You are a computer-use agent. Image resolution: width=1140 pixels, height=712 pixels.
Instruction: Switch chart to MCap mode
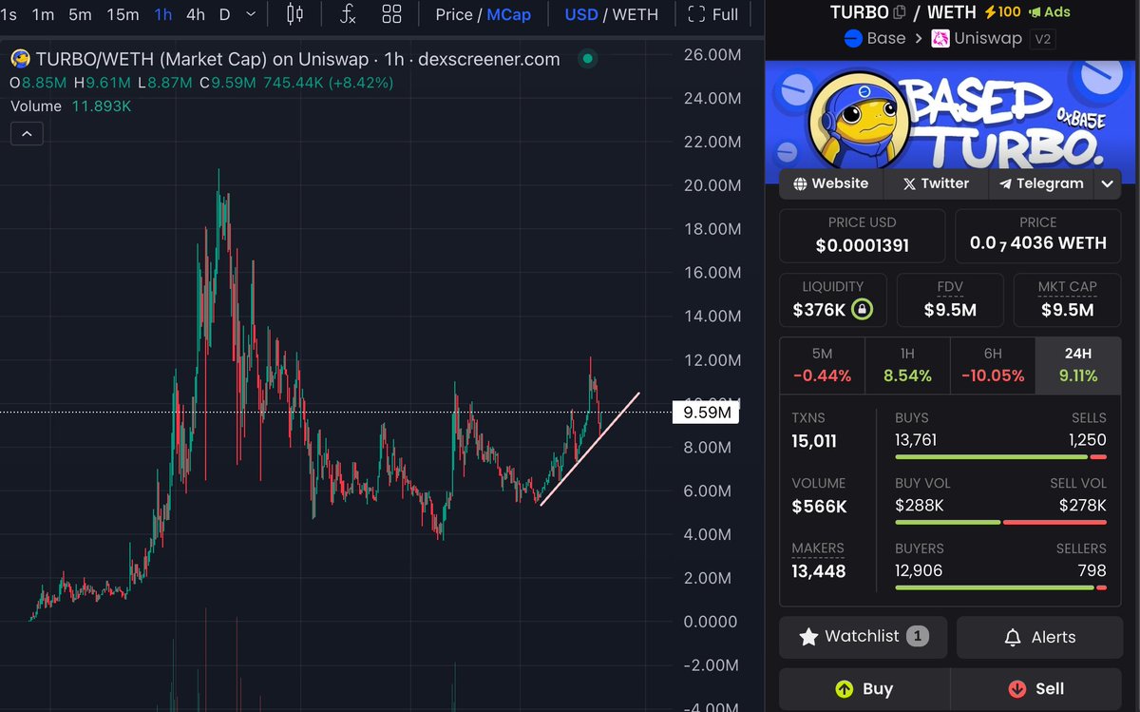point(509,14)
